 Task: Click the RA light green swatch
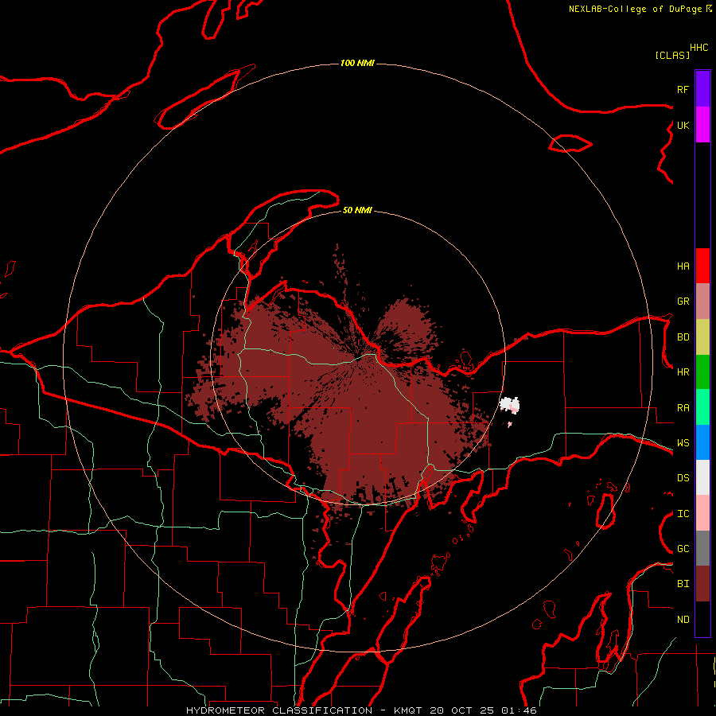point(702,407)
